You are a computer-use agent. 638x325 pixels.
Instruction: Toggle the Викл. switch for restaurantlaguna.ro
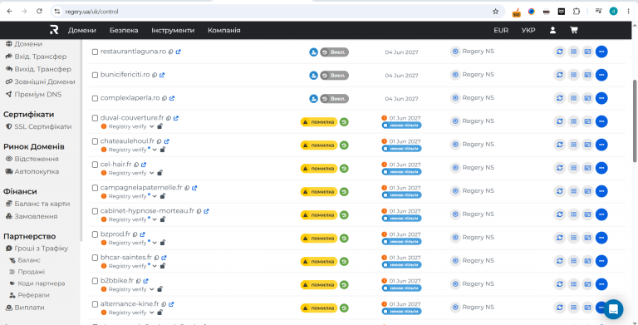(335, 52)
